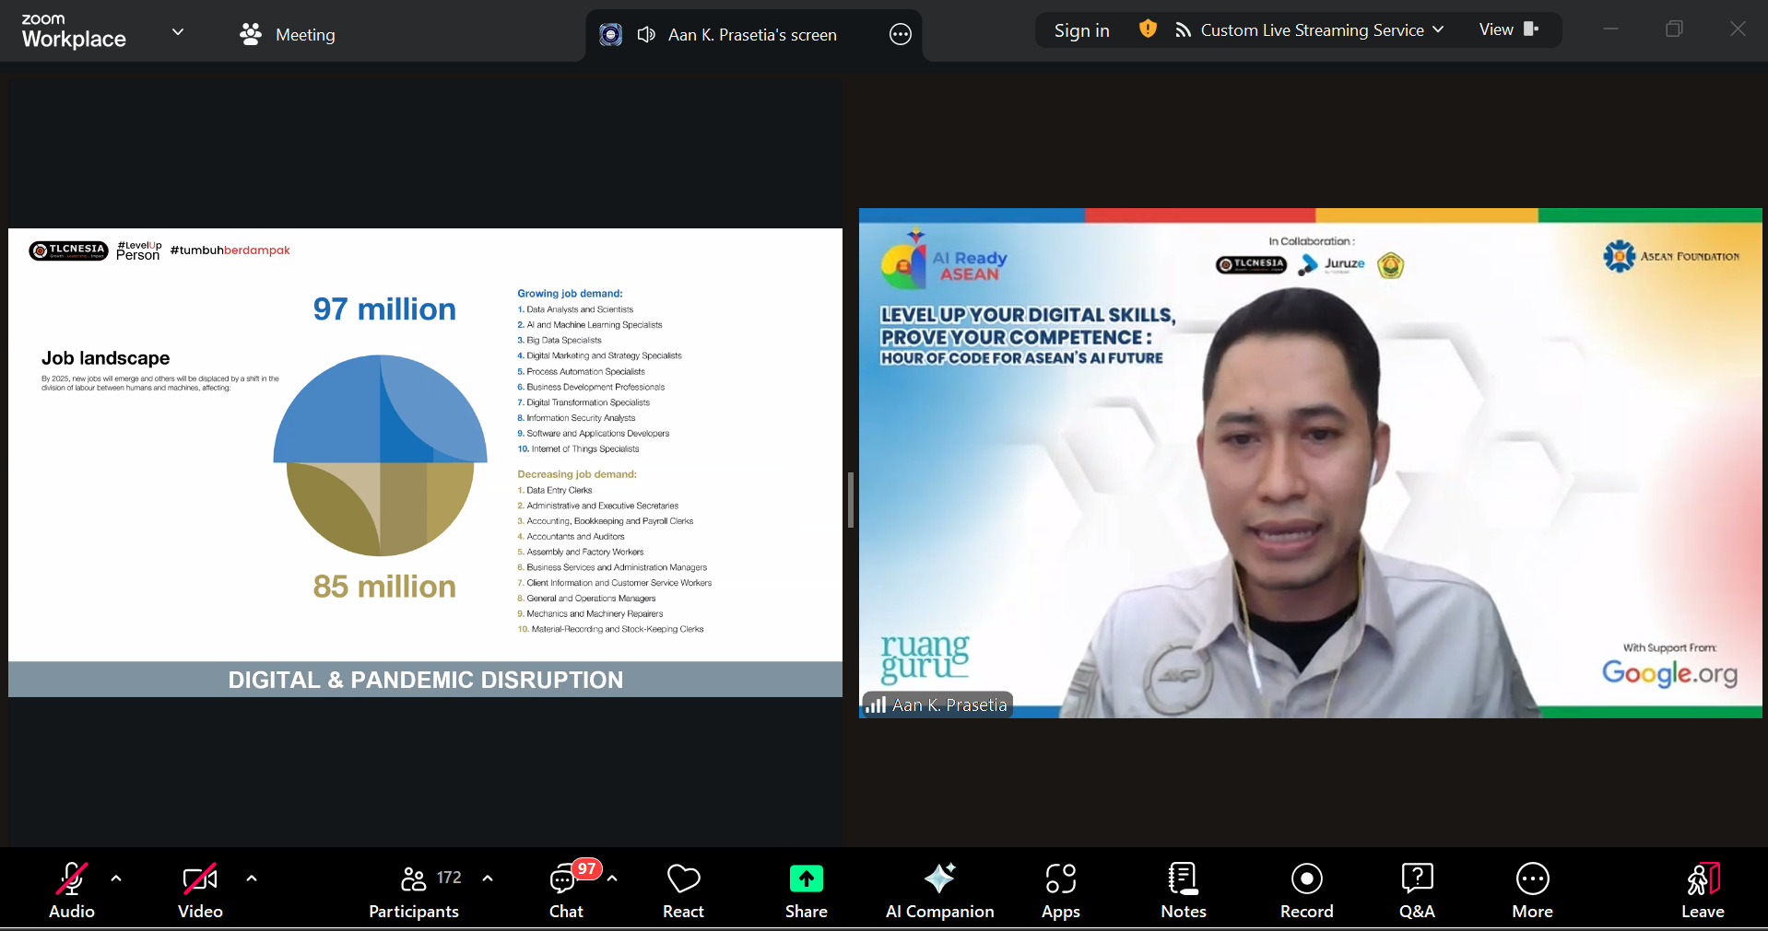Open Custom Live Streaming Service dropdown

[x=1309, y=30]
